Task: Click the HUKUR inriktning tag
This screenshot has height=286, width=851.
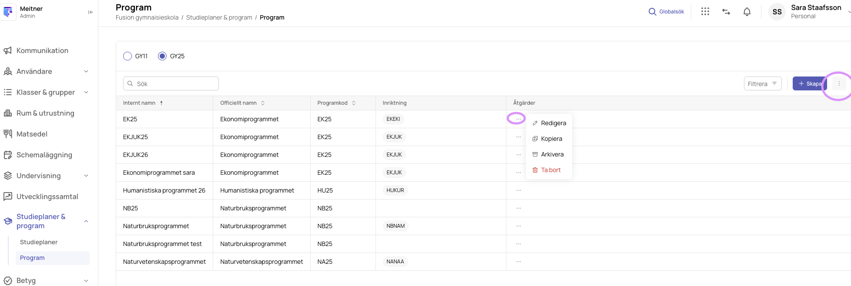Action: (x=395, y=190)
